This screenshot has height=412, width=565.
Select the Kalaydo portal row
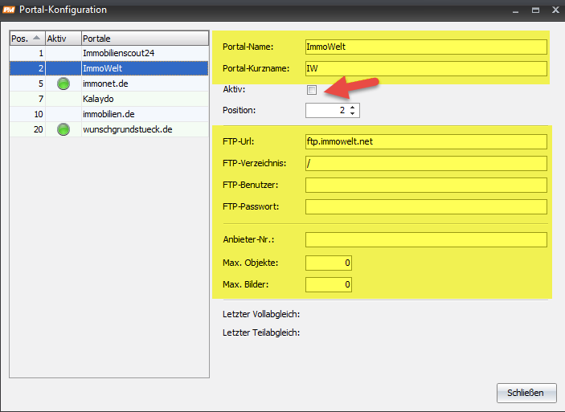click(108, 99)
